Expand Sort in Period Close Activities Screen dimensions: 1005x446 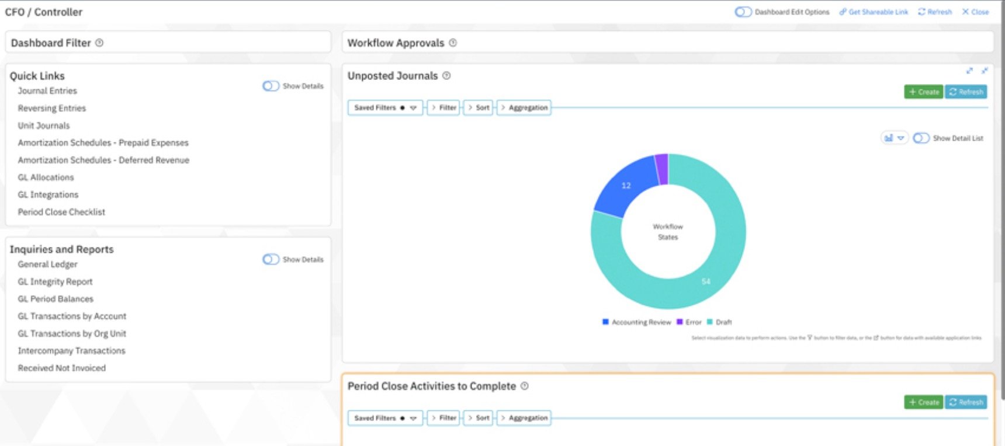coord(478,418)
